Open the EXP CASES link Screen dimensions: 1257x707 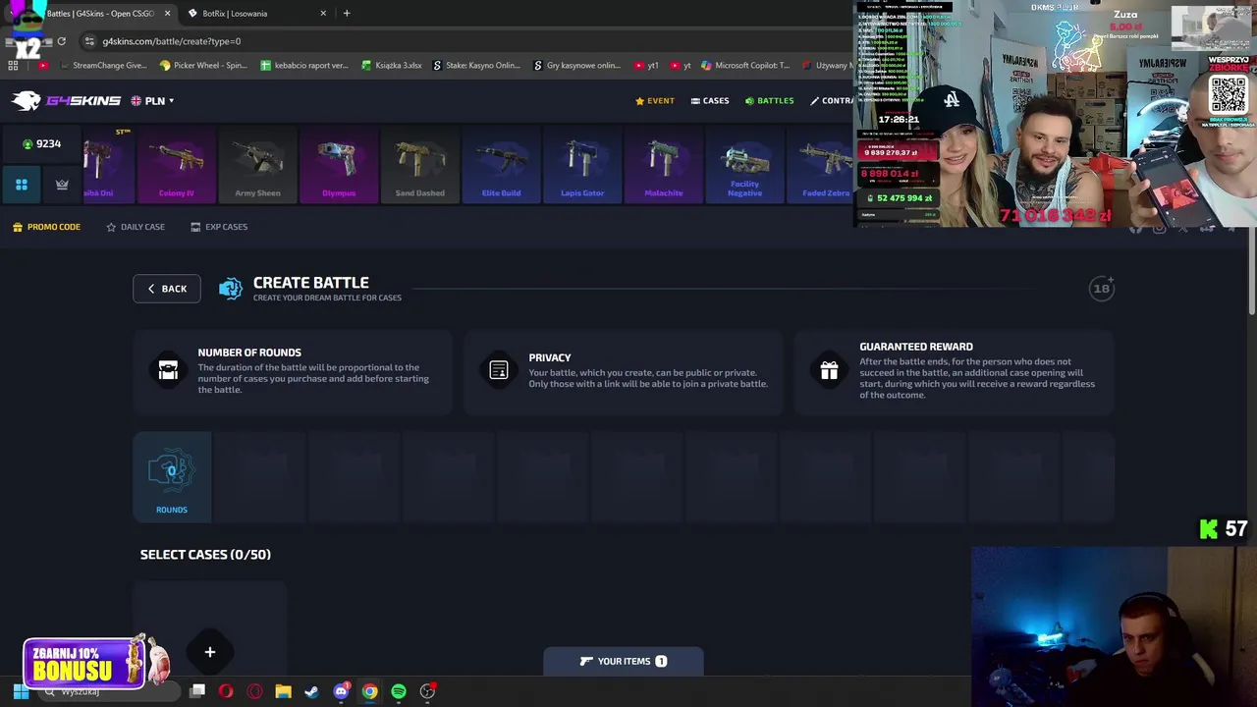pyautogui.click(x=219, y=227)
